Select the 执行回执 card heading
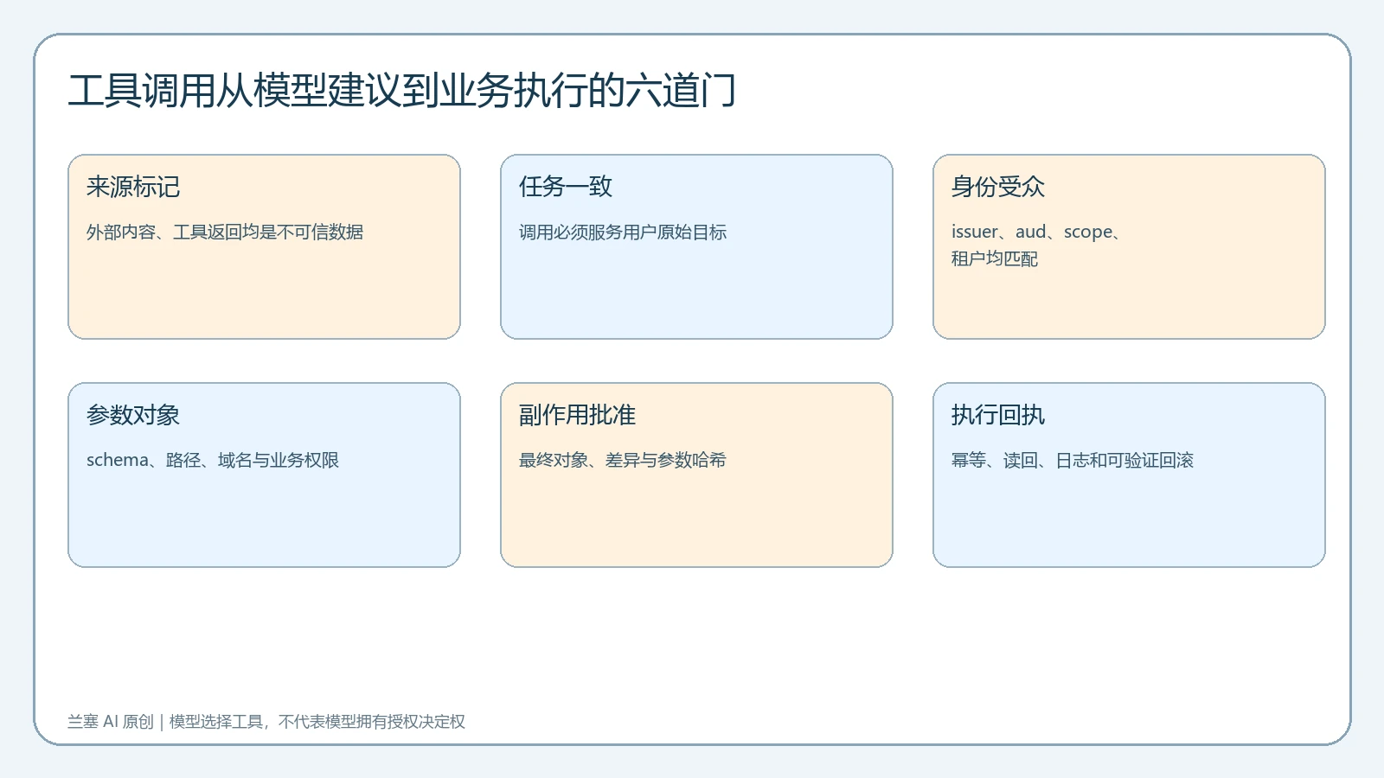The width and height of the screenshot is (1384, 778). coord(998,415)
